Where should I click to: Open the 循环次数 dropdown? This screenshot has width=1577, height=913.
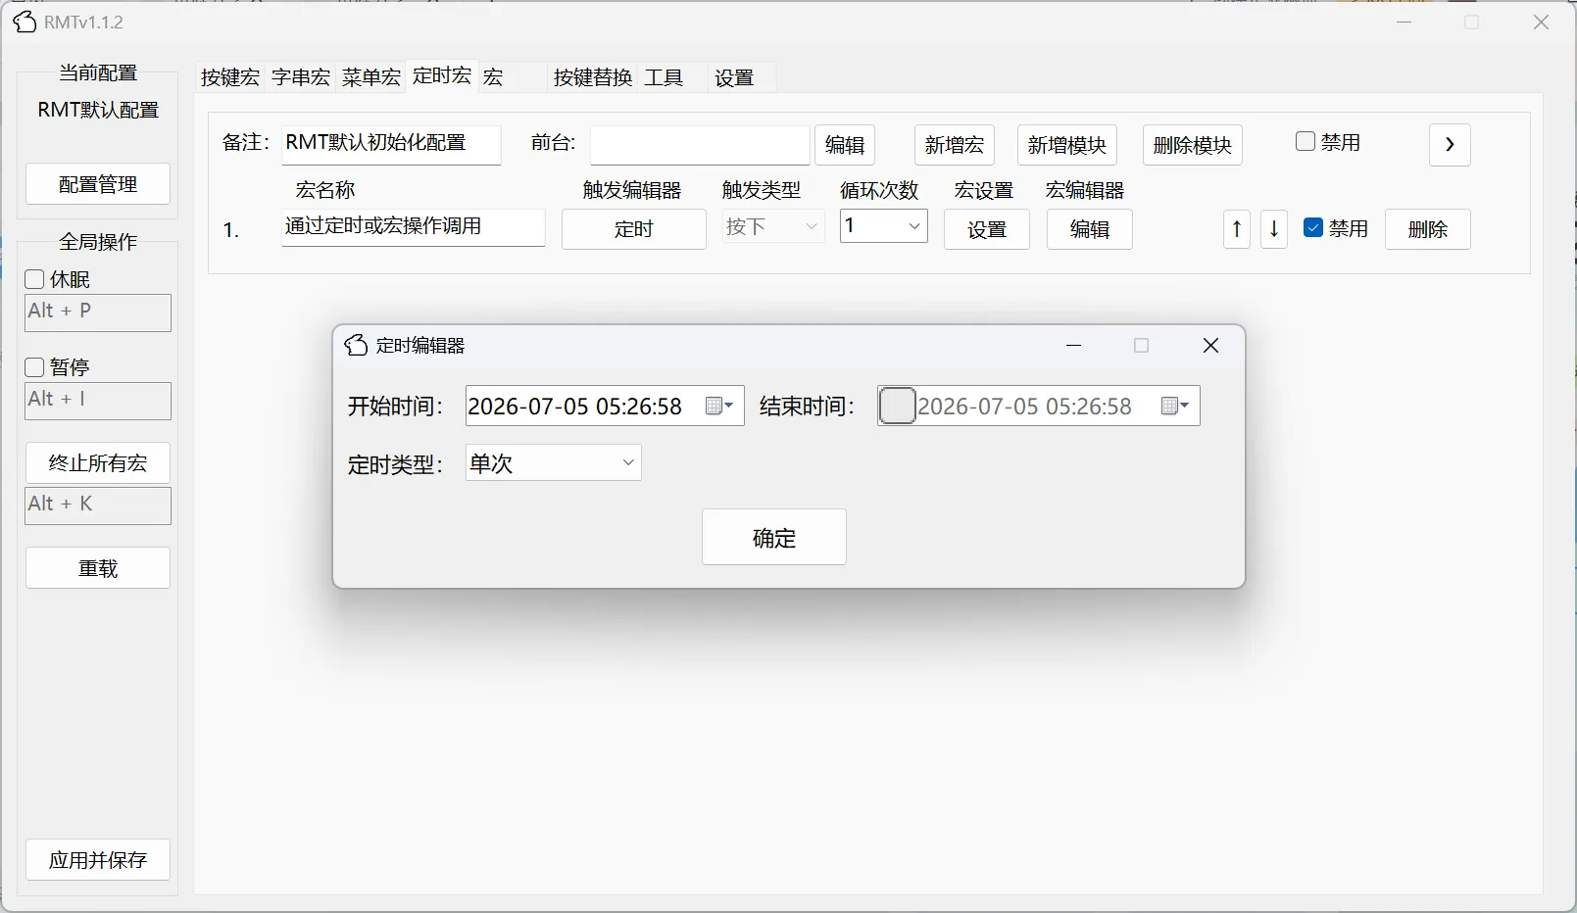(884, 226)
